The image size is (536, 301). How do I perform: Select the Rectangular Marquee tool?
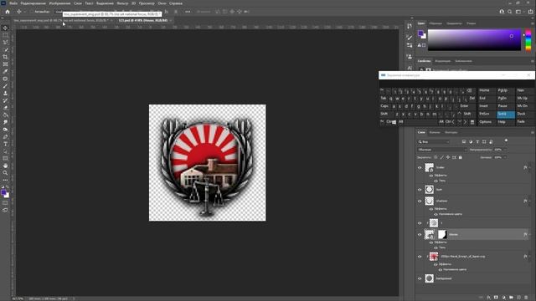click(x=5, y=35)
